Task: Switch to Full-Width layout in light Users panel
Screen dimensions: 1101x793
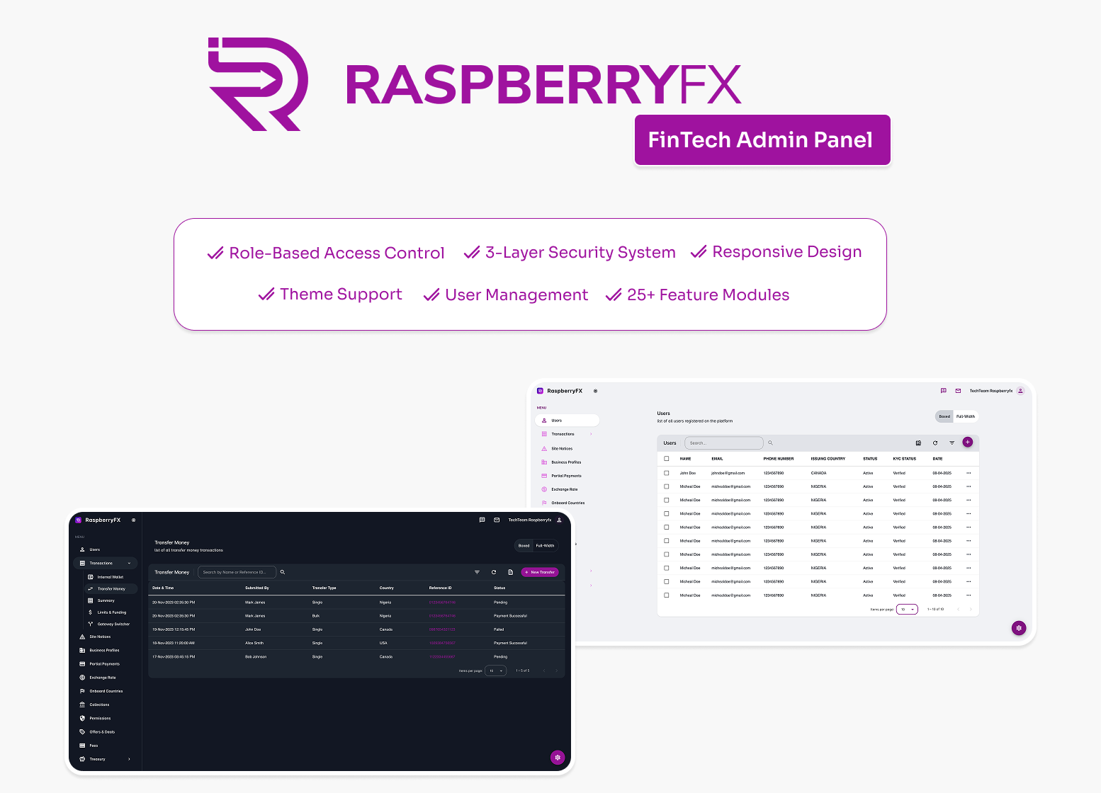Action: [x=965, y=416]
